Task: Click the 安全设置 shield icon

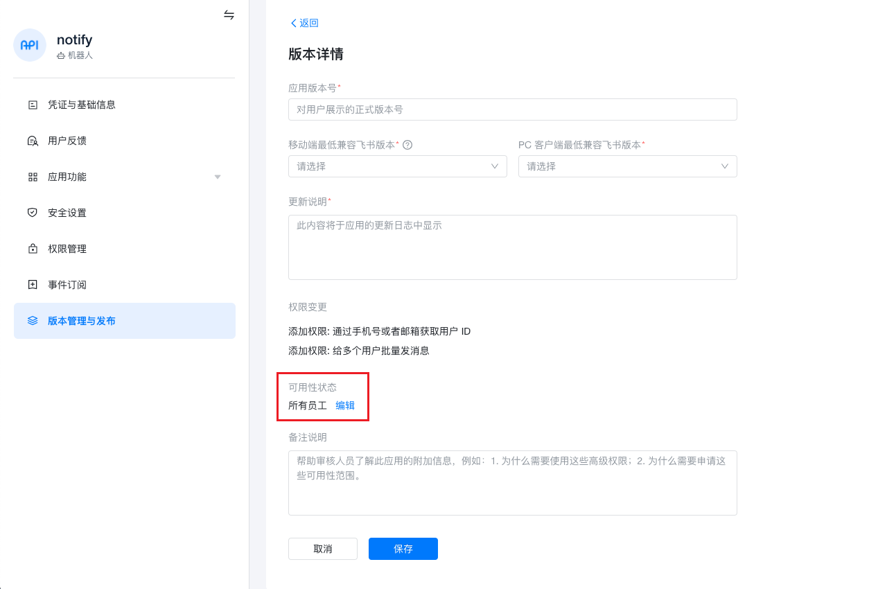Action: coord(33,213)
